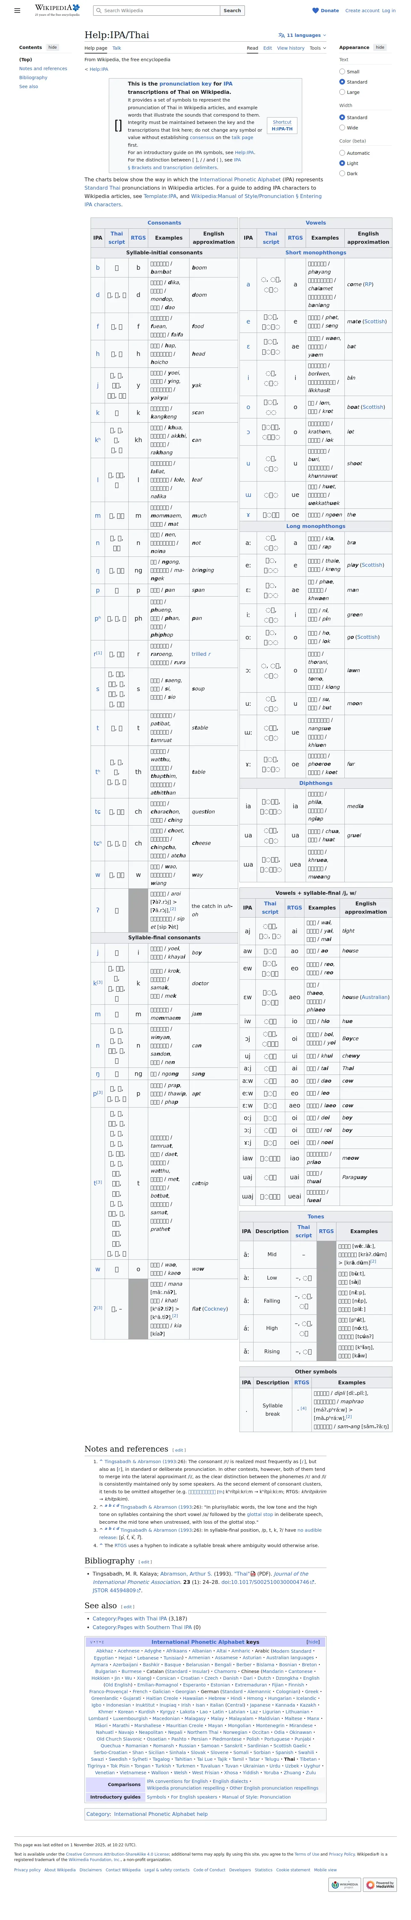Select Large text size
This screenshot has width=411, height=1920.
click(342, 92)
